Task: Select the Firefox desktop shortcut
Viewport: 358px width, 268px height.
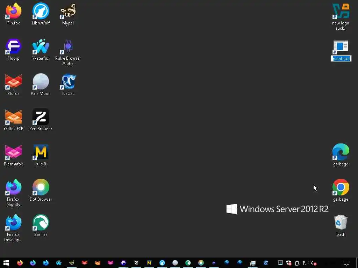Action: pyautogui.click(x=14, y=14)
